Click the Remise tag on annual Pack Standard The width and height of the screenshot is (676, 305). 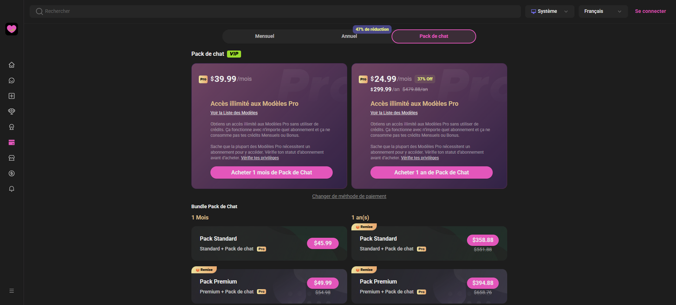point(364,227)
